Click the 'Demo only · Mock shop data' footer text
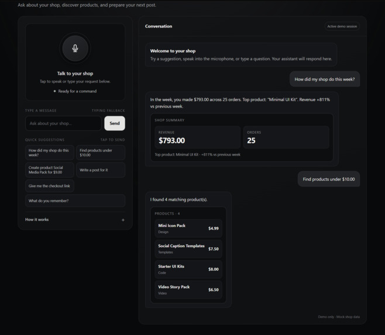This screenshot has width=385, height=335. 339,317
